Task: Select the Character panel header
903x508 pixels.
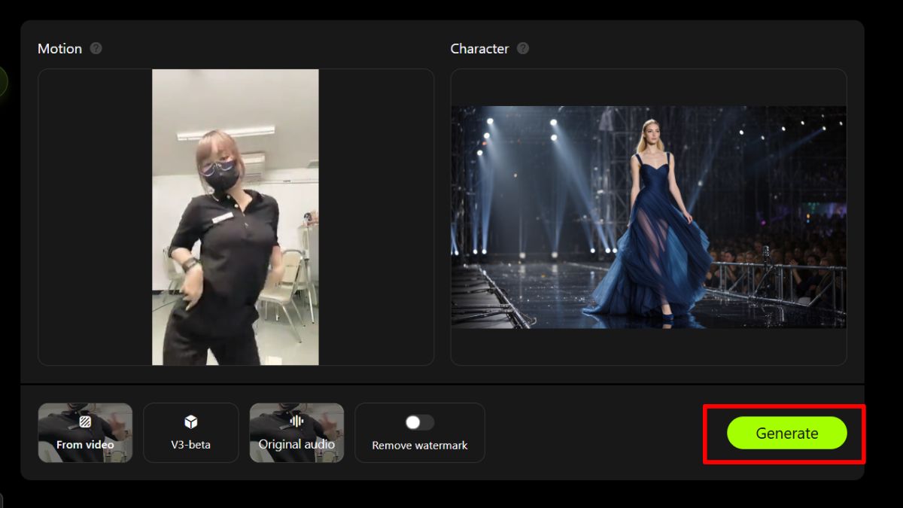Action: pos(482,48)
